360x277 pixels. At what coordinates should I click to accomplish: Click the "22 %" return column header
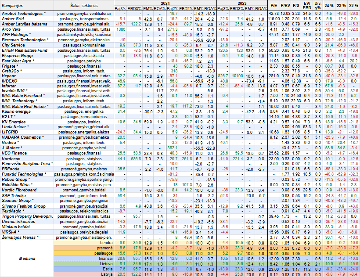[x=353, y=6]
